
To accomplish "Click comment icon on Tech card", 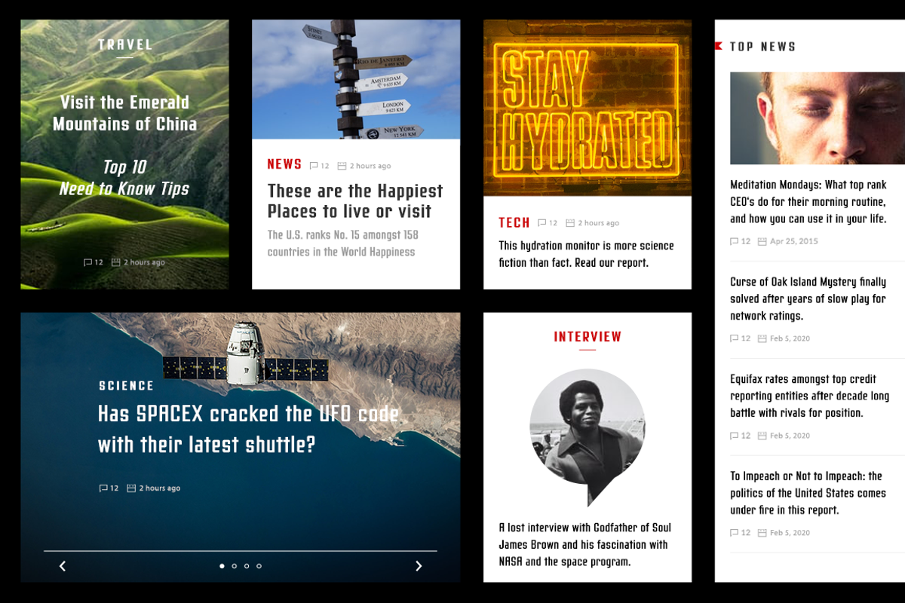I will coord(541,223).
